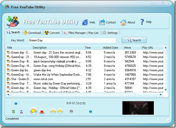Sort results by Views column header
The width and height of the screenshot is (176, 128).
[132, 48]
